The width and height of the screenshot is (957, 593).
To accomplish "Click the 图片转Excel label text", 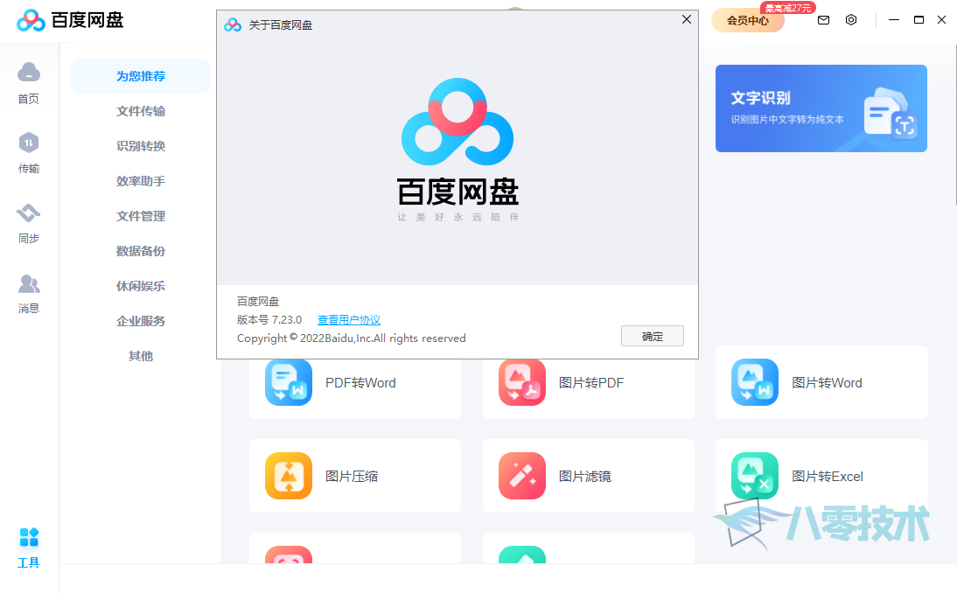I will point(828,477).
